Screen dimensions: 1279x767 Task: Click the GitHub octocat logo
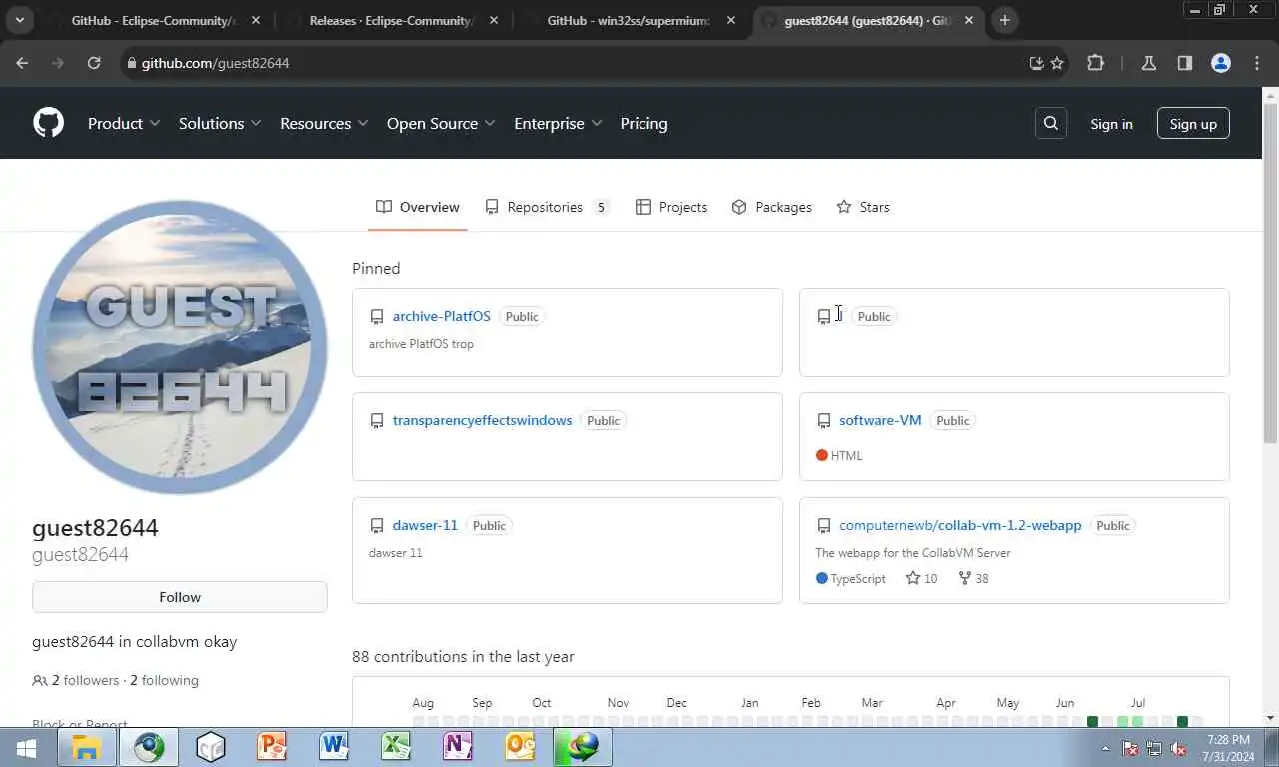point(48,123)
